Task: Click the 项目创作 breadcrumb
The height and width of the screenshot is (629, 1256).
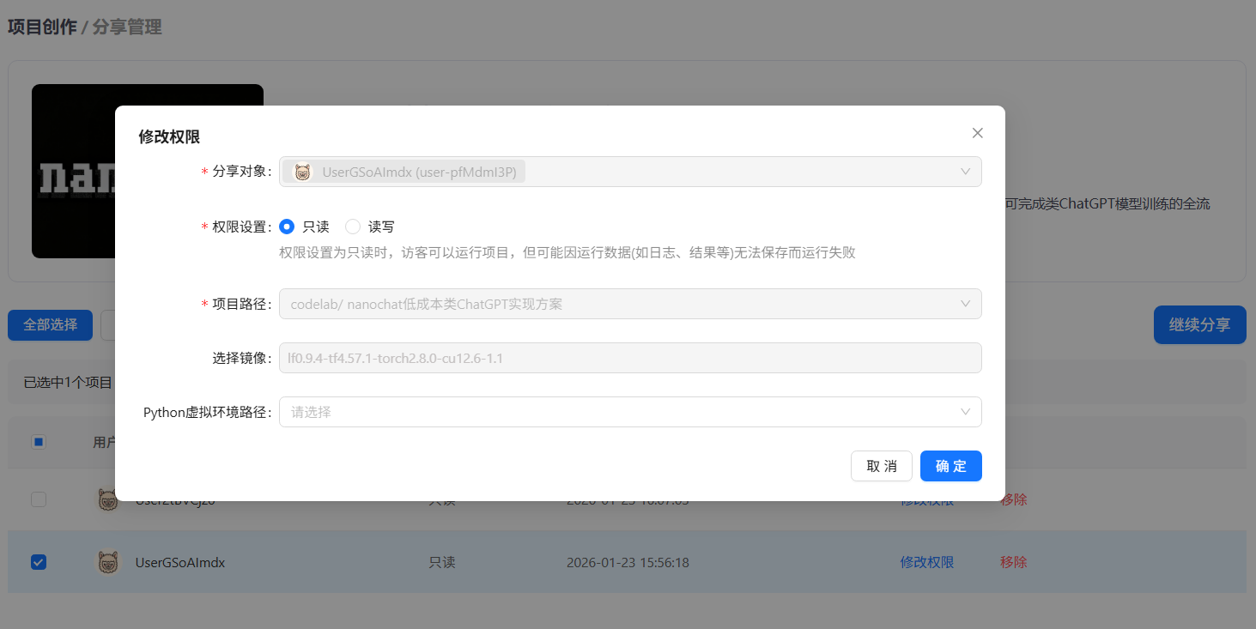Action: coord(41,27)
